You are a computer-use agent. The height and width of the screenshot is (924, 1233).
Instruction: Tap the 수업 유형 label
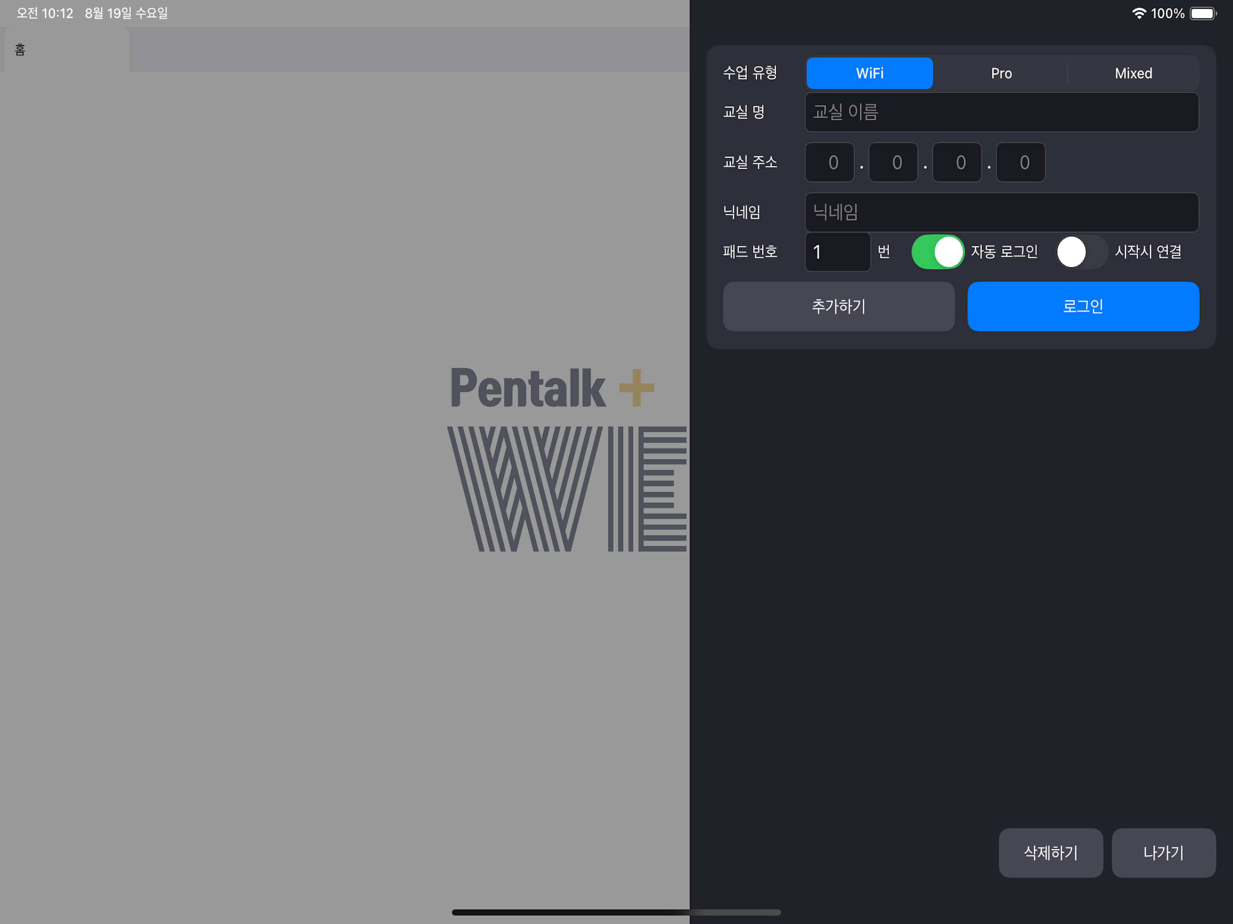(750, 73)
